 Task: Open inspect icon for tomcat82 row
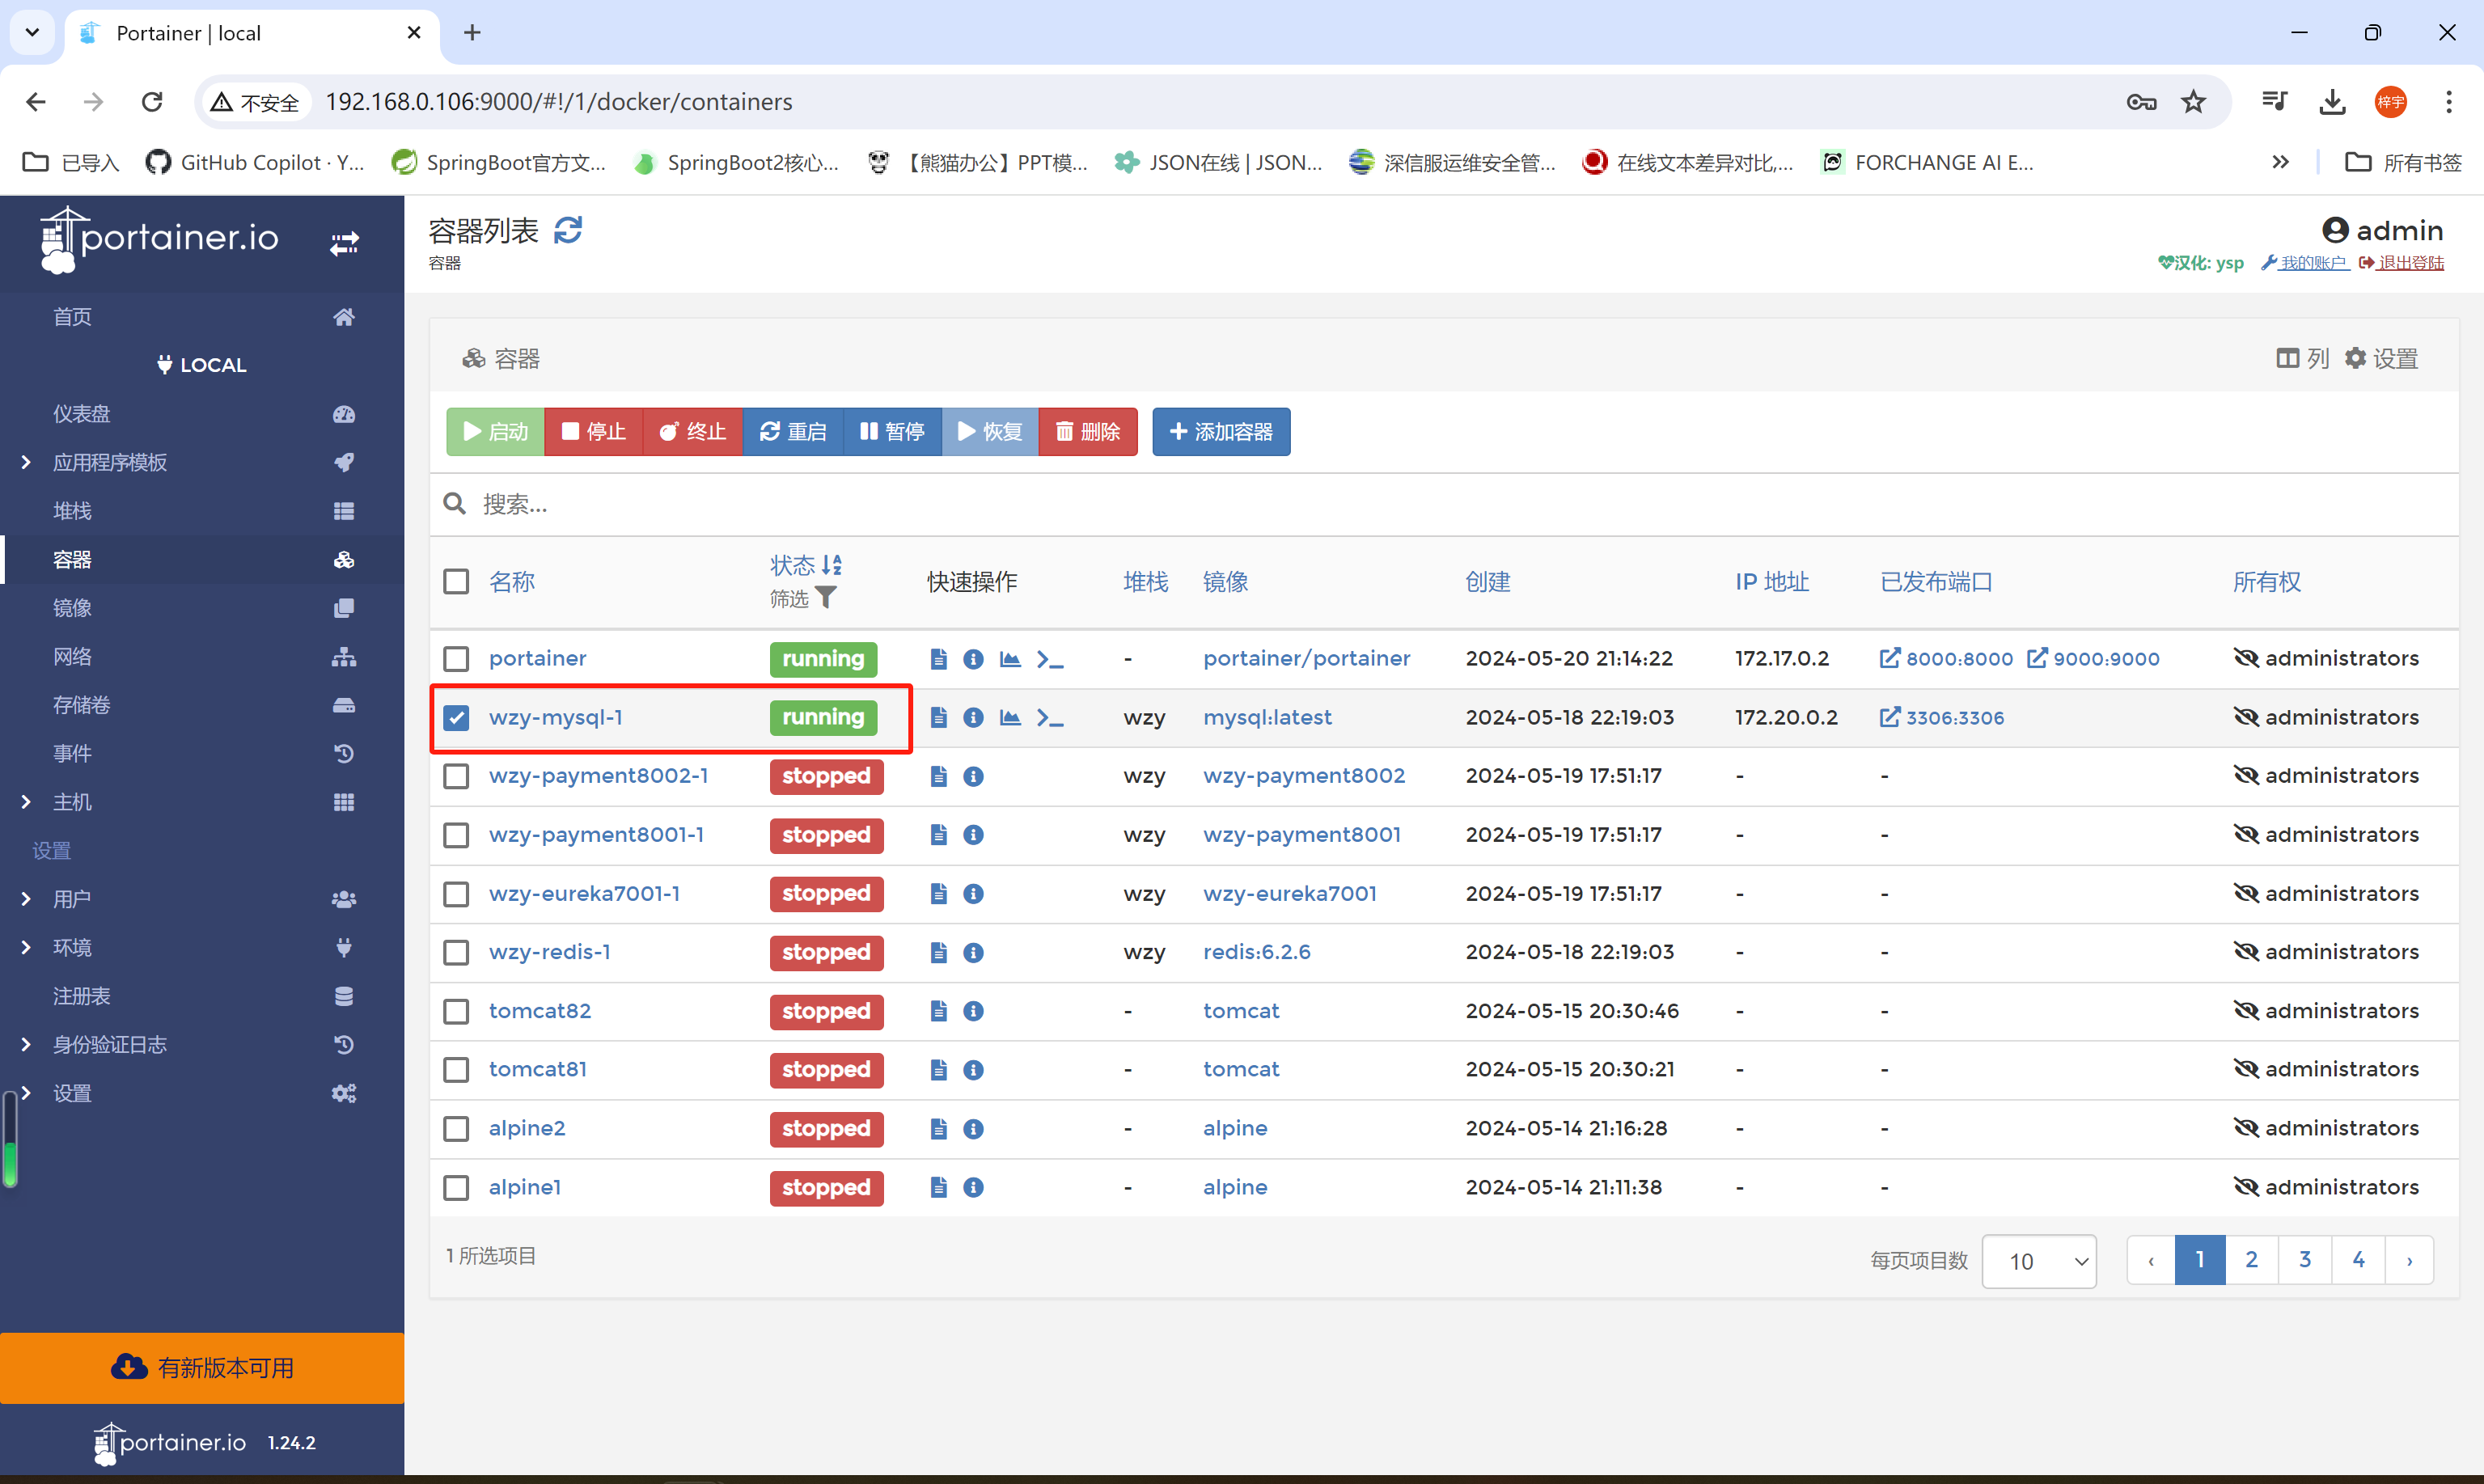point(973,1011)
